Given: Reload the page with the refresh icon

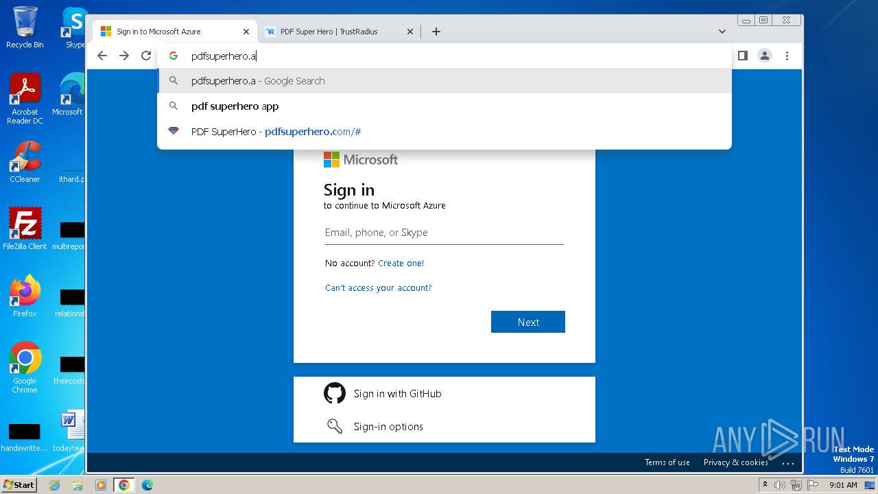Looking at the screenshot, I should tap(146, 56).
